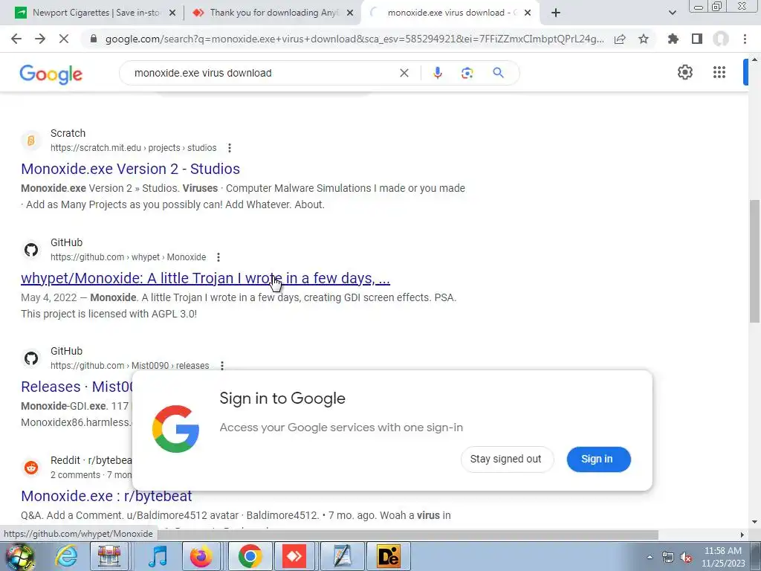Screen dimensions: 761x571
Task: View site information lock icon
Action: (94, 39)
